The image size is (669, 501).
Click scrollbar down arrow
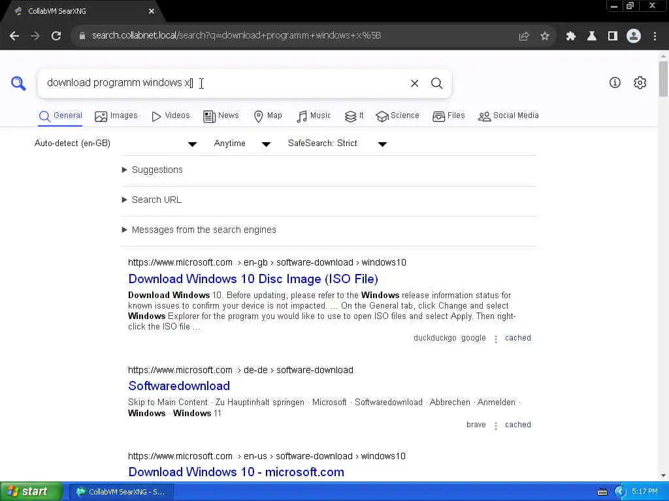(664, 476)
